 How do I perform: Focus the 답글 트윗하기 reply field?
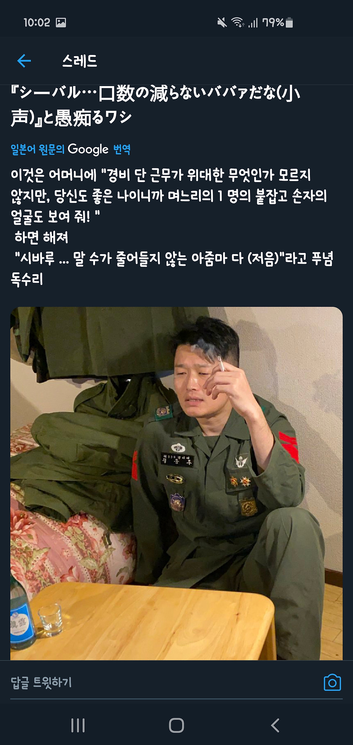[166, 683]
